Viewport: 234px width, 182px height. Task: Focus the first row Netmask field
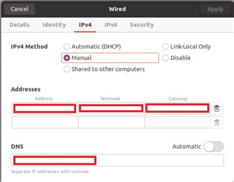(111, 108)
